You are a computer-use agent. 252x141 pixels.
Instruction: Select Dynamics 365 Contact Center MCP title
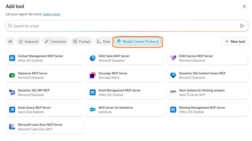202,73
